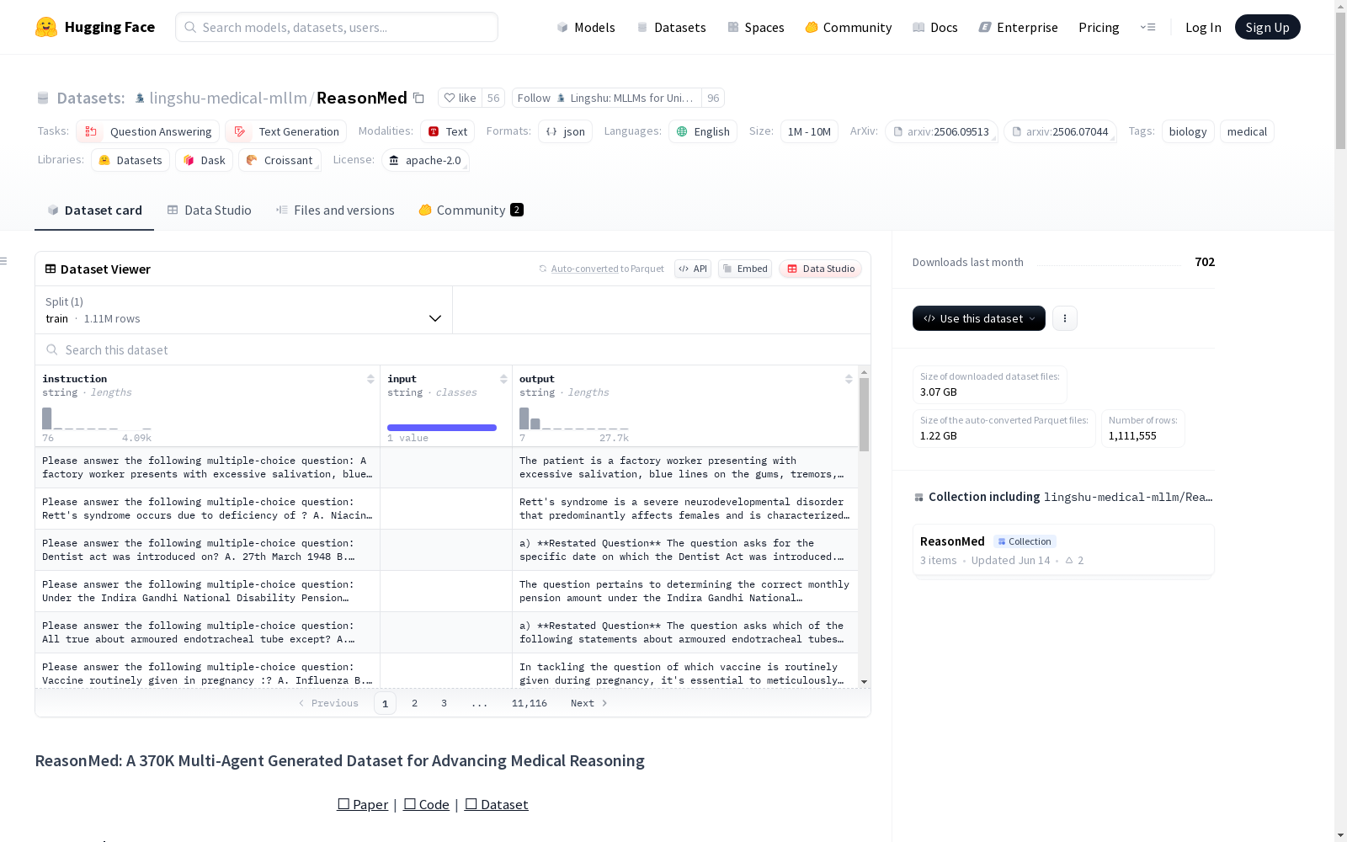Open the API button in Dataset Viewer
This screenshot has height=842, width=1347.
(x=693, y=269)
